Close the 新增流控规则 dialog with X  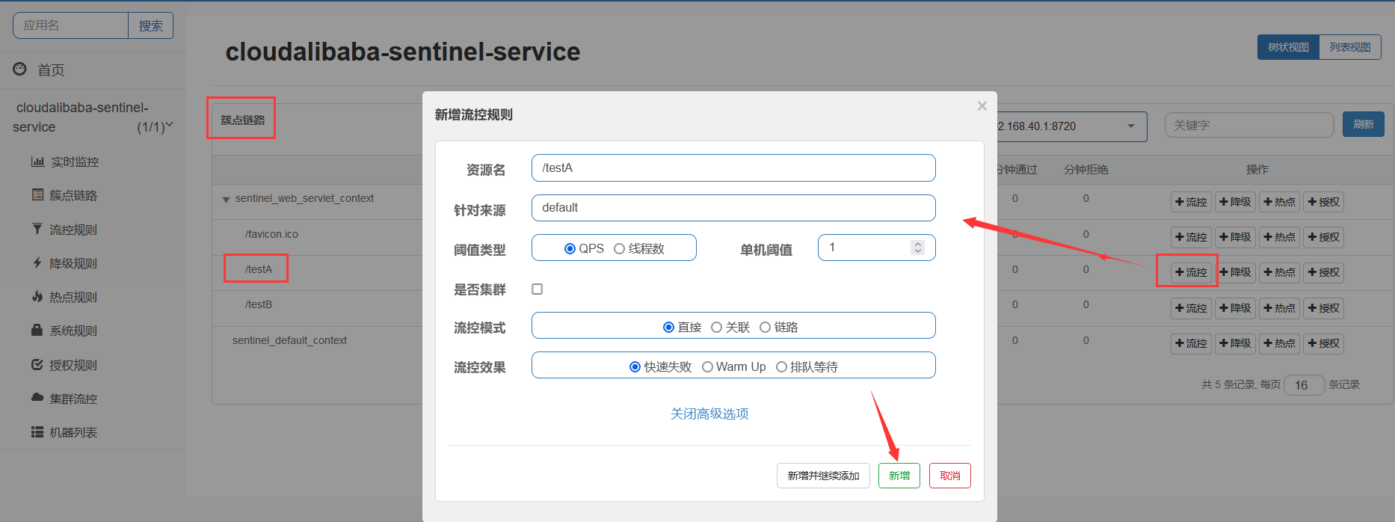pyautogui.click(x=982, y=106)
